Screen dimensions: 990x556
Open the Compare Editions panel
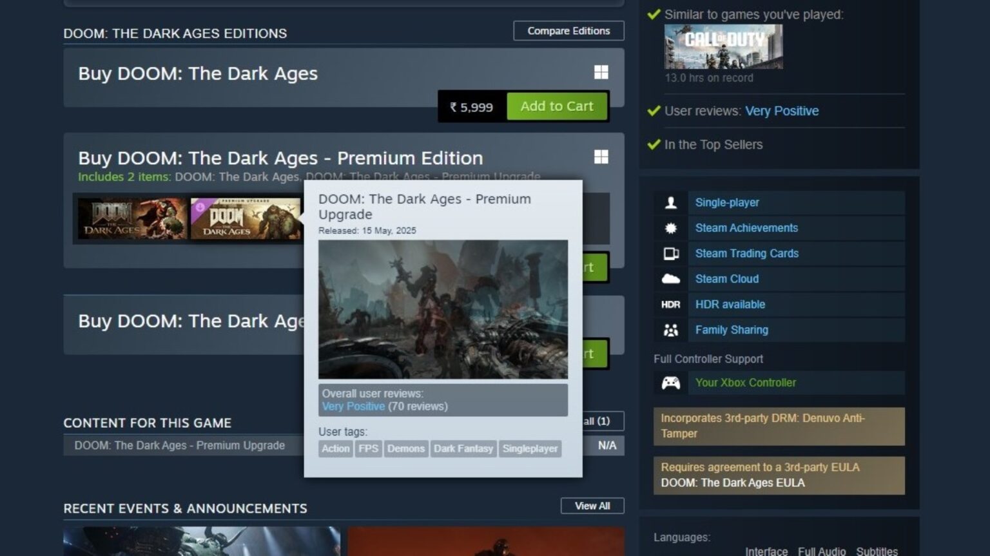(x=568, y=30)
